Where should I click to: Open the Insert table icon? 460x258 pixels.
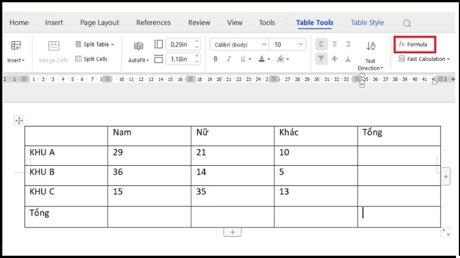pyautogui.click(x=16, y=46)
